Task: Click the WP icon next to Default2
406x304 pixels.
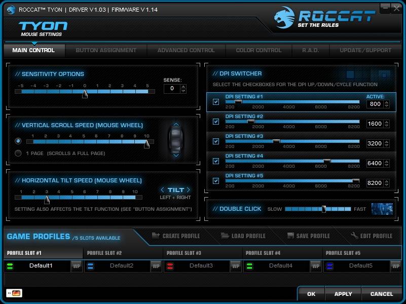Action: (156, 266)
